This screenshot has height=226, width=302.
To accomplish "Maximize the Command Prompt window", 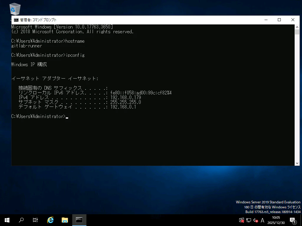I will click(x=279, y=20).
